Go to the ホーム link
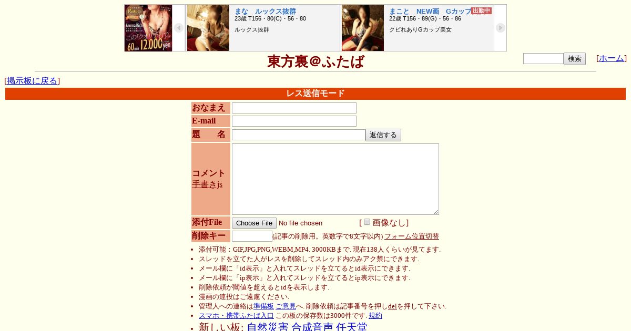The width and height of the screenshot is (631, 331). pyautogui.click(x=612, y=58)
